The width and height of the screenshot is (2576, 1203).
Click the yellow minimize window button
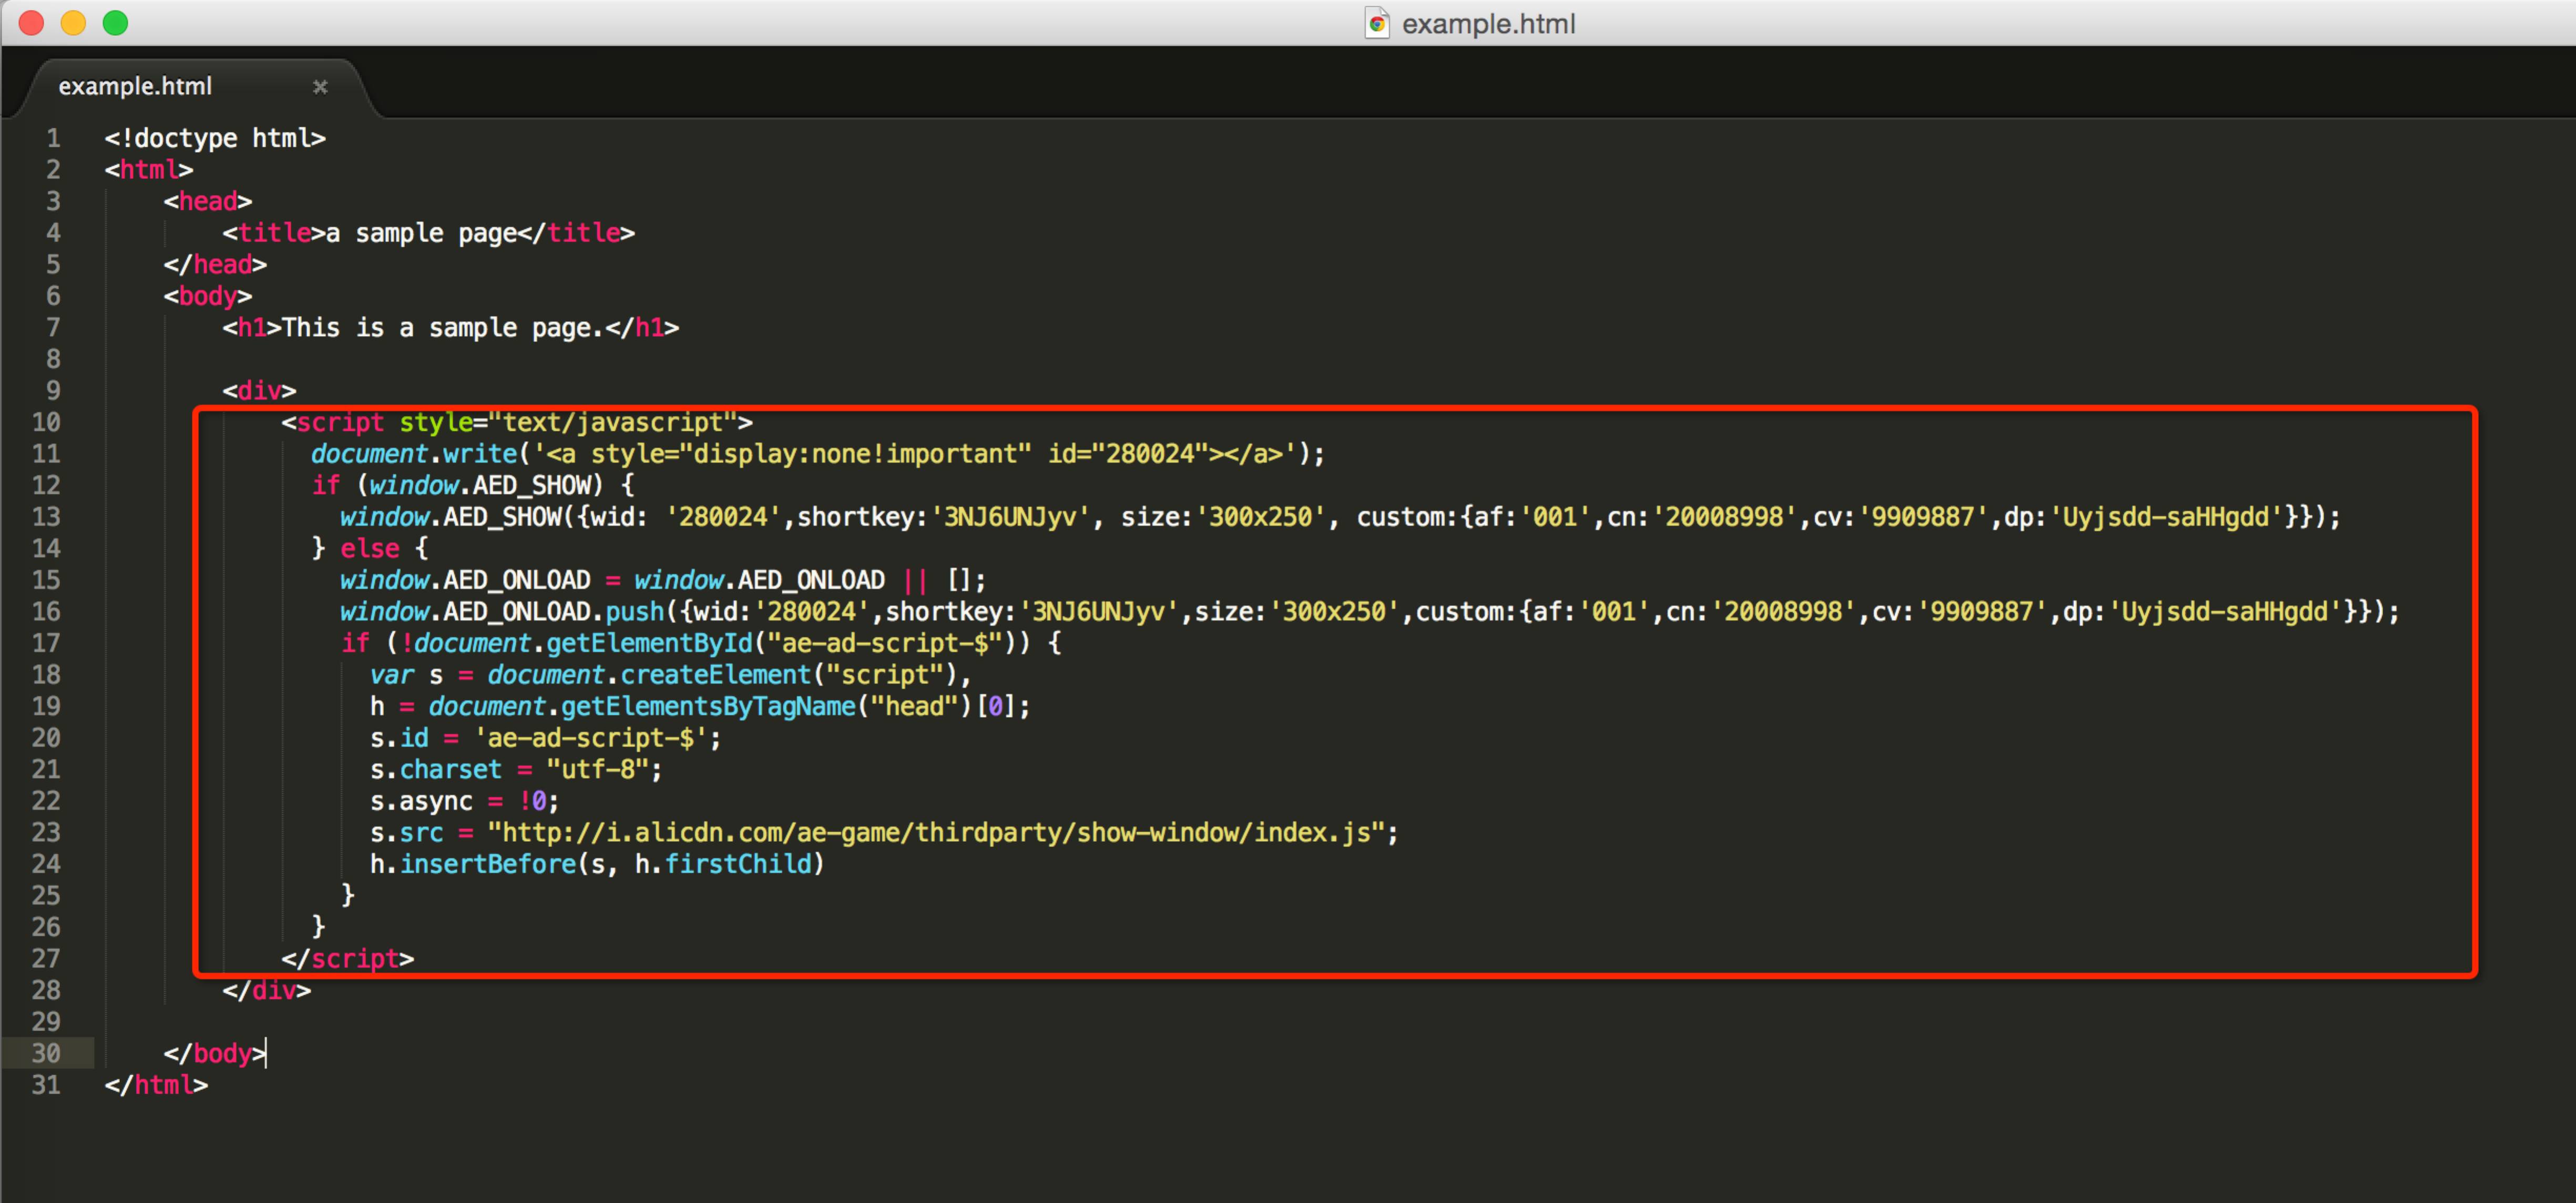point(74,23)
